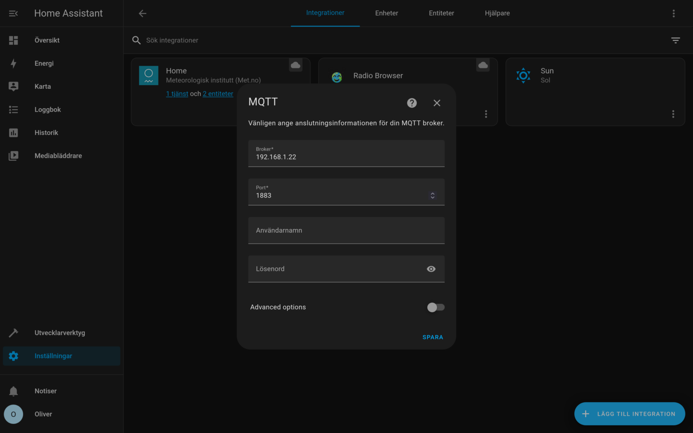Click the Broker input field
The image size is (693, 433).
(346, 157)
